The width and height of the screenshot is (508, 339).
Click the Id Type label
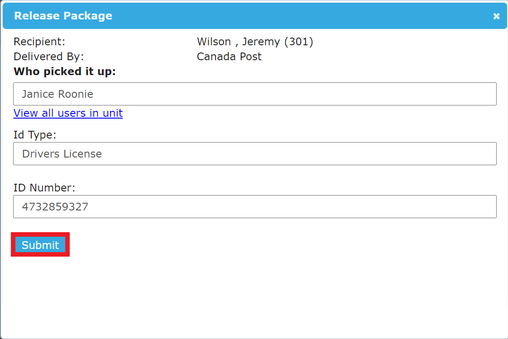point(35,134)
